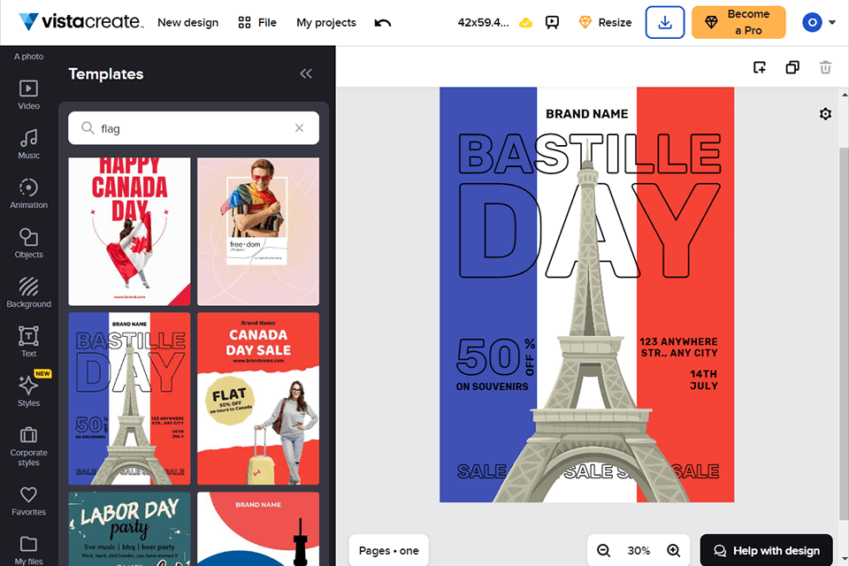Click Become a Pro button
The image size is (849, 566).
(x=738, y=22)
